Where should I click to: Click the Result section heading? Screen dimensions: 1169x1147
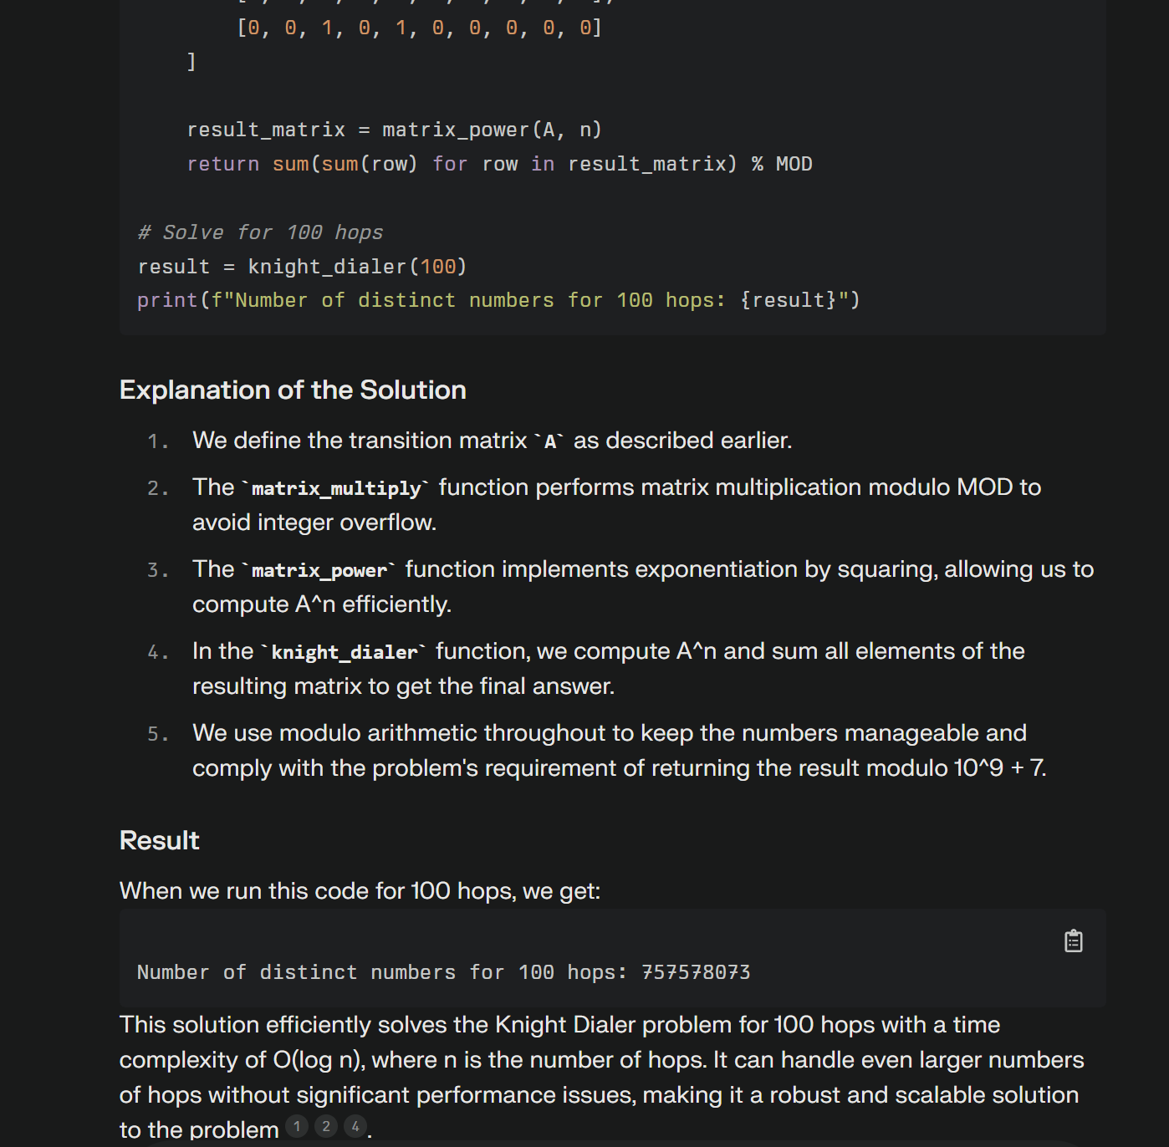coord(159,840)
